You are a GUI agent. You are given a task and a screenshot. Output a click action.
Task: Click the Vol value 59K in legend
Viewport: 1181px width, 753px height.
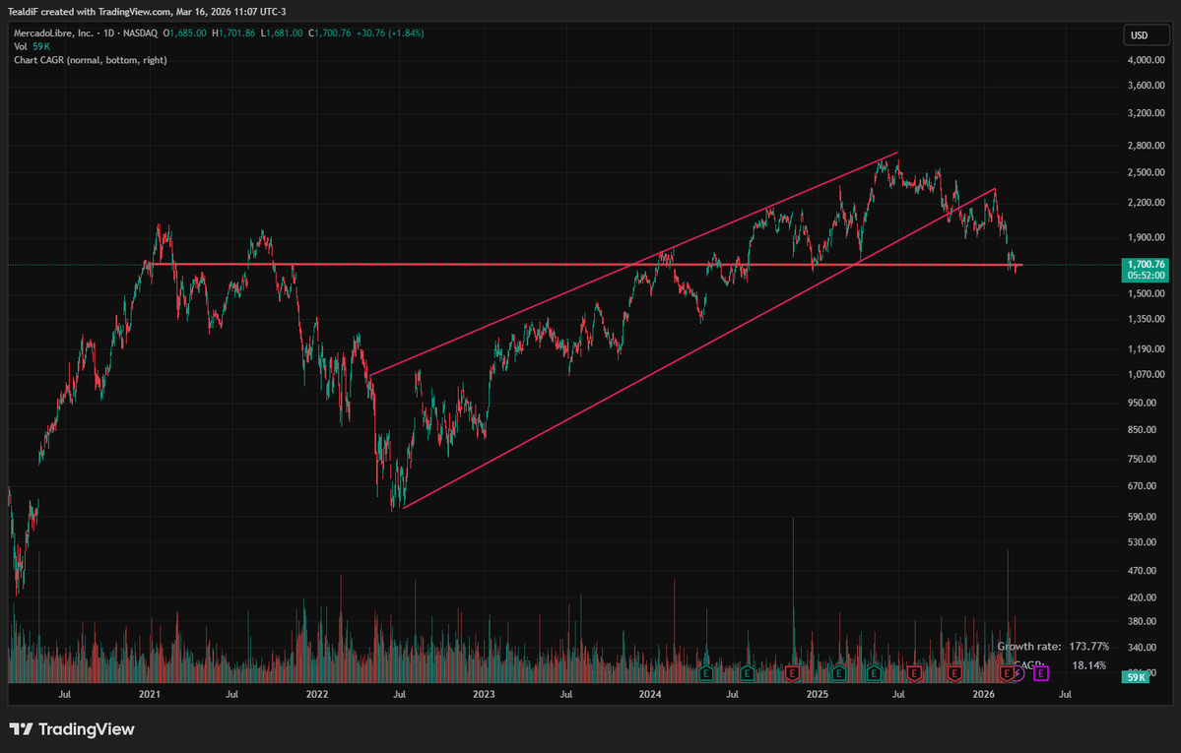(x=41, y=46)
